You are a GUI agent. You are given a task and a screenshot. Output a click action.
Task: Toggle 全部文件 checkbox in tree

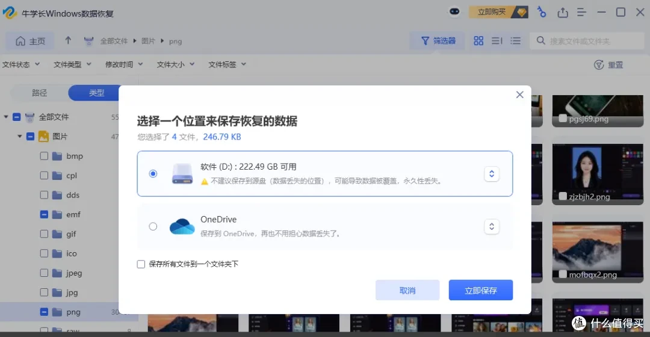[x=17, y=117]
